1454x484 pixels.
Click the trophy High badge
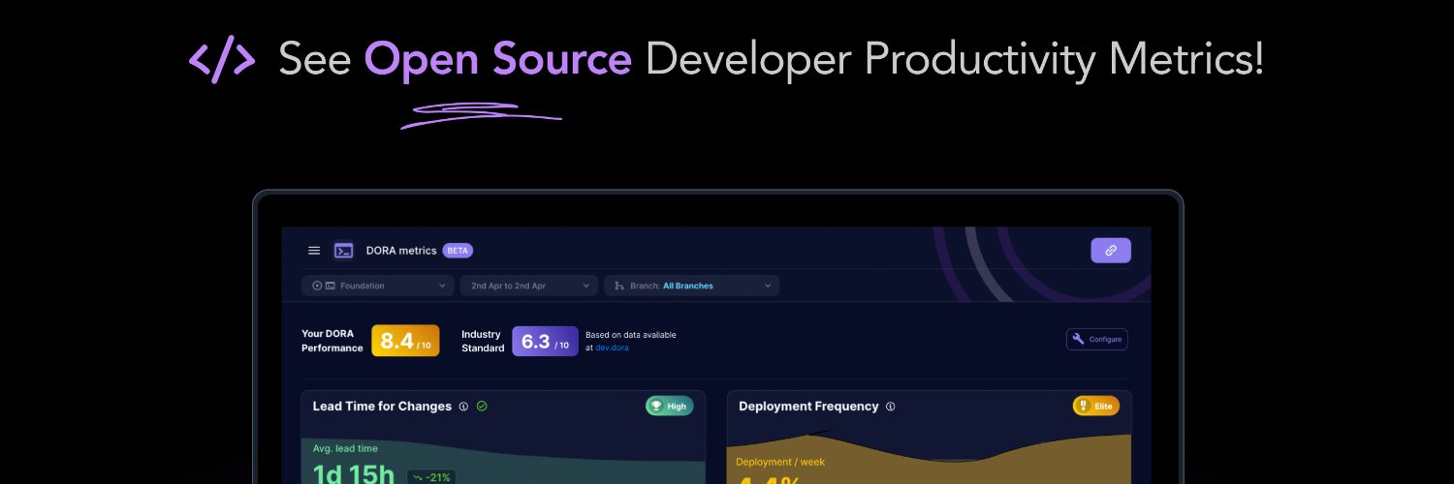[x=670, y=407]
